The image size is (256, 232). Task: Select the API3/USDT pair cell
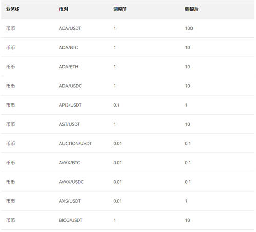(70, 105)
